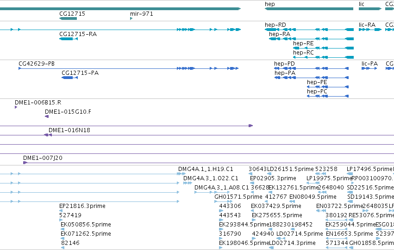Click EST 412767
The width and height of the screenshot is (394, 250).
275,197
